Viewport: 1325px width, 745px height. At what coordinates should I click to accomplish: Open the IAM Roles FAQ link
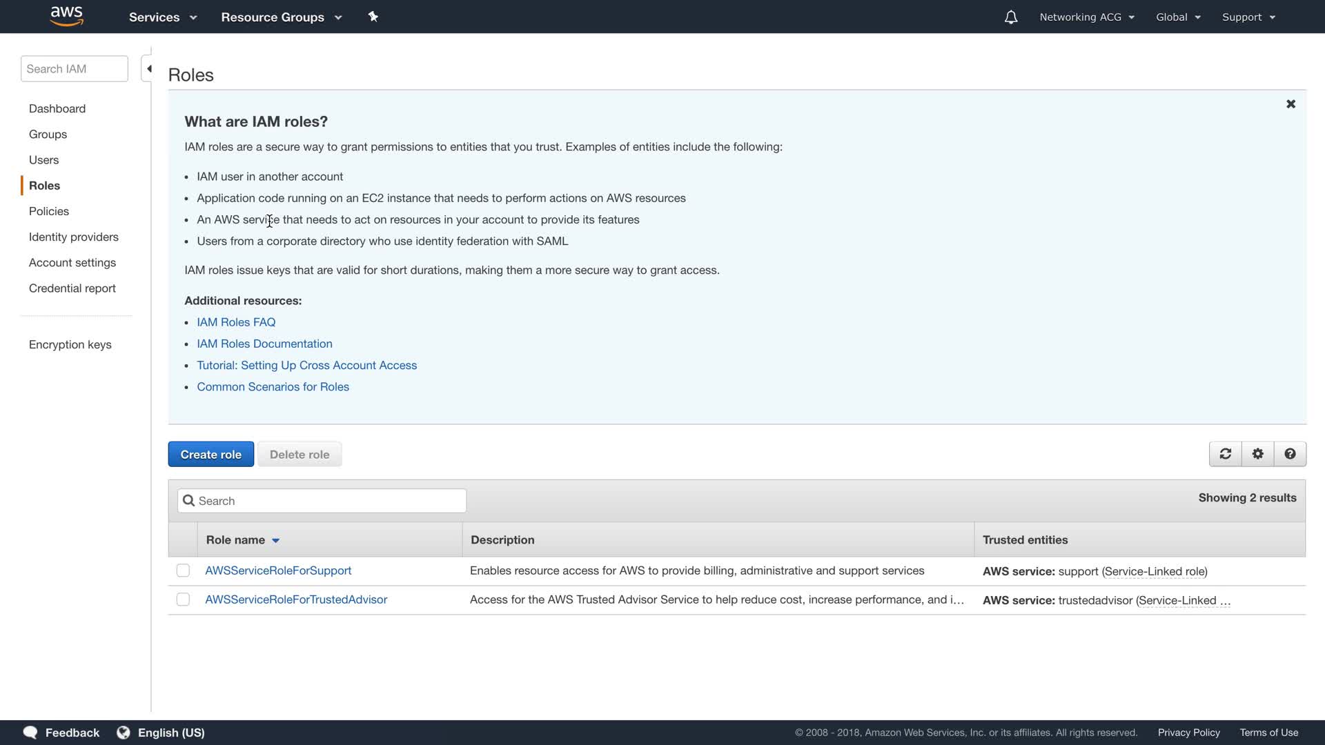pyautogui.click(x=236, y=322)
